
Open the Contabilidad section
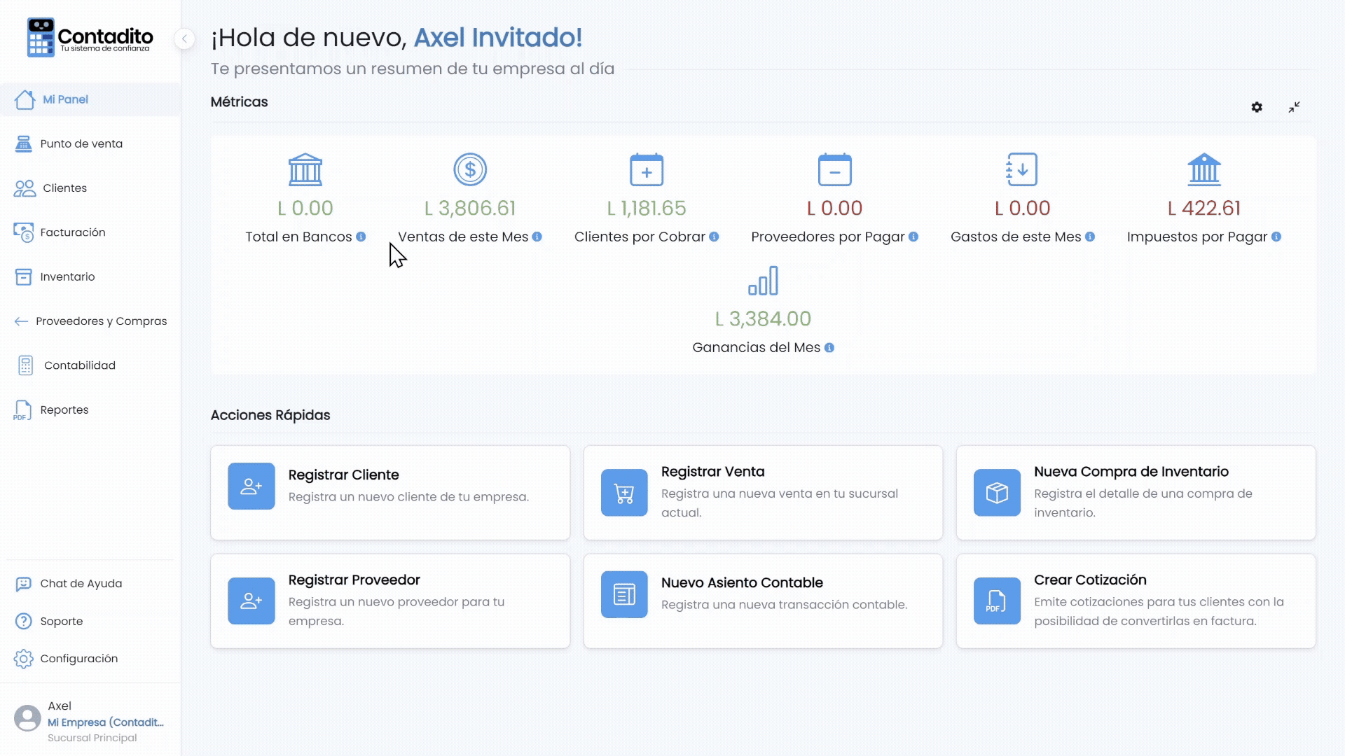tap(90, 365)
